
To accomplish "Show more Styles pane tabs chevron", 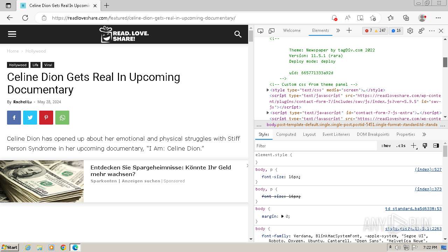I will [424, 134].
